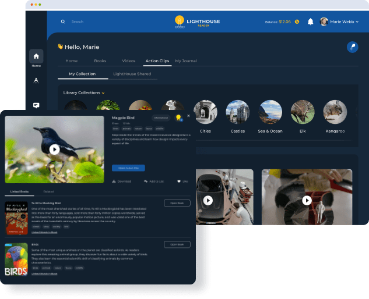Viewport: 369px width, 299px height.
Task: Select the Castles collection thumbnail
Action: pos(238,112)
